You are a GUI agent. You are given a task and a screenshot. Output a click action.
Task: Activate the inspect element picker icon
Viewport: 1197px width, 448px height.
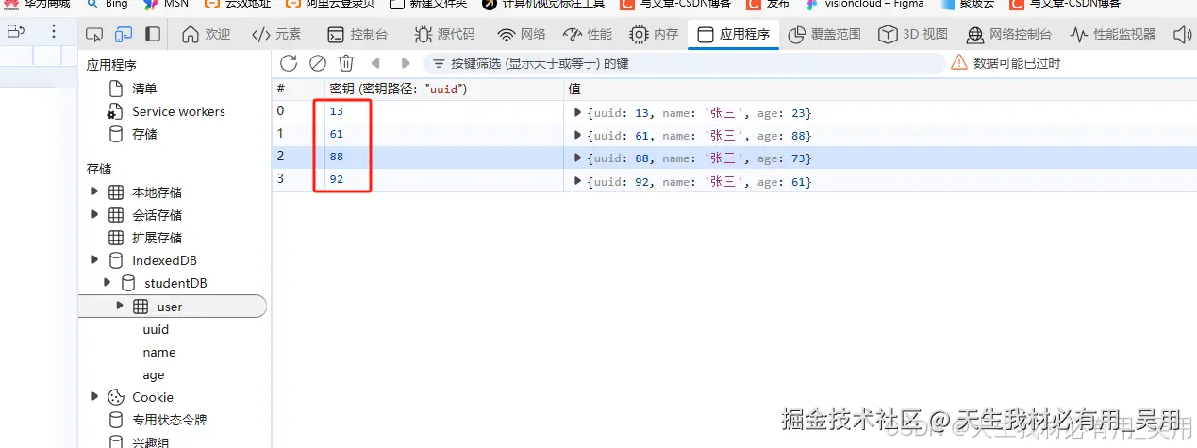point(94,35)
